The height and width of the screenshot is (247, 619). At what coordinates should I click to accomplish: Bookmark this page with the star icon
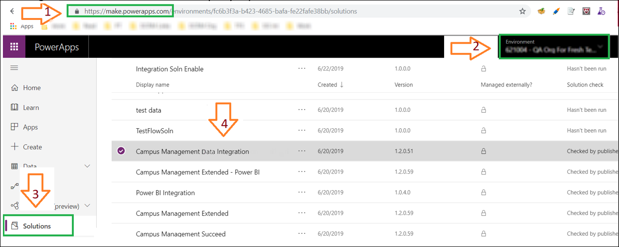click(522, 11)
